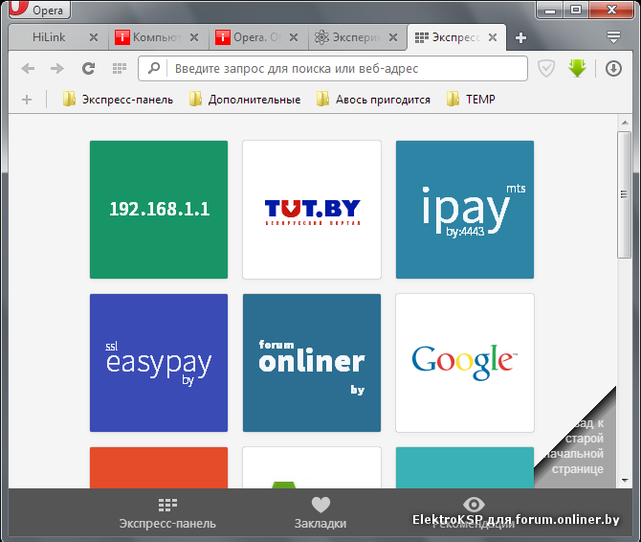Click the scrollbar down arrow

[x=624, y=480]
